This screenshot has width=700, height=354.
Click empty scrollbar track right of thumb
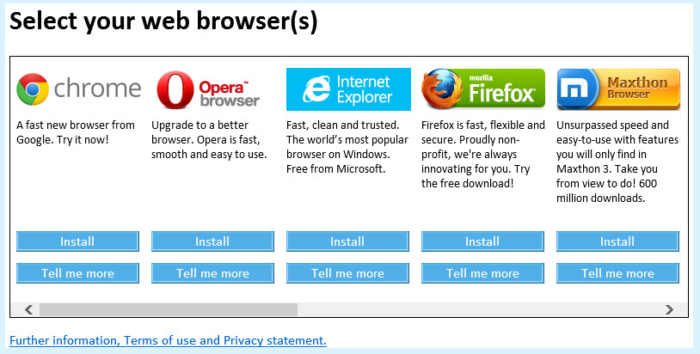(477, 309)
